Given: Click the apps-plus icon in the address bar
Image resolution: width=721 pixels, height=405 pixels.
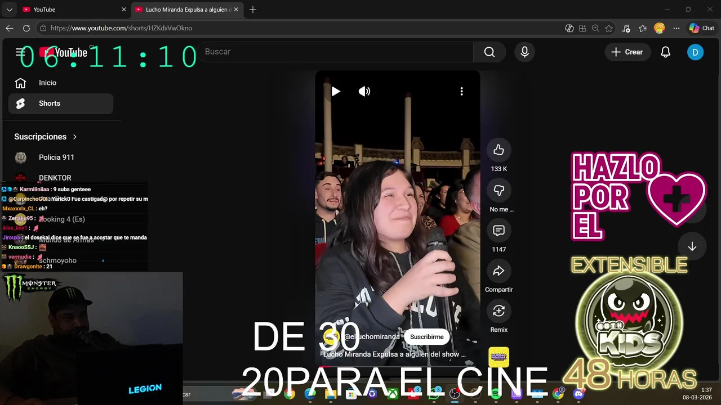Looking at the screenshot, I should click(x=582, y=28).
